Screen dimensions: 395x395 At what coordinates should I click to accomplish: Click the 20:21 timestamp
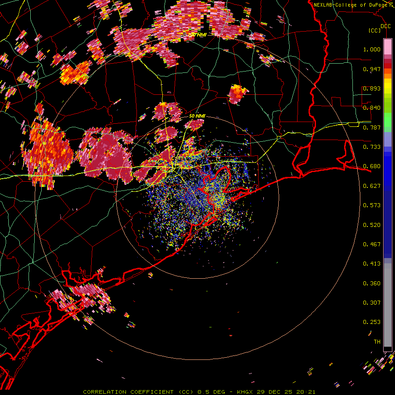pyautogui.click(x=306, y=392)
